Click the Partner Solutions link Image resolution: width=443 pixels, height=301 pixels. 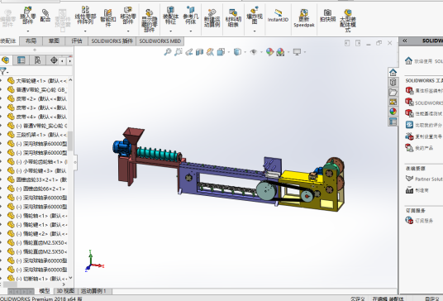pyautogui.click(x=424, y=179)
